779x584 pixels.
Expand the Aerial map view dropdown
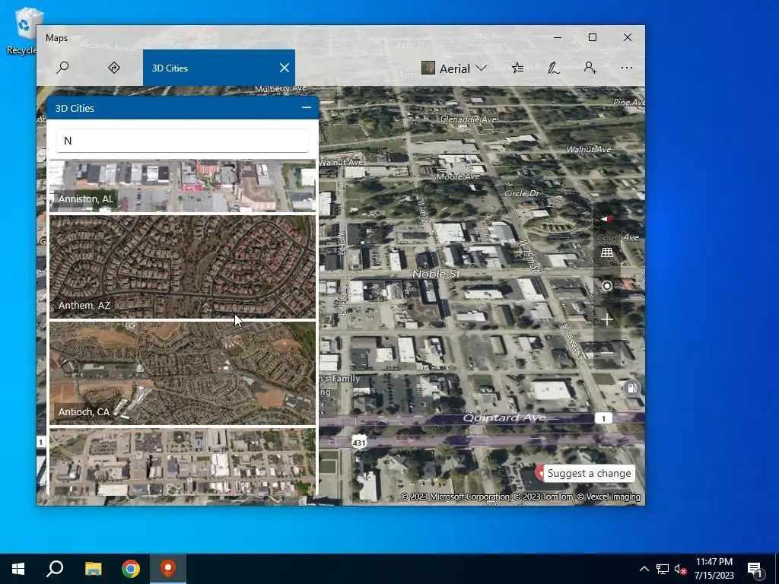pyautogui.click(x=453, y=68)
